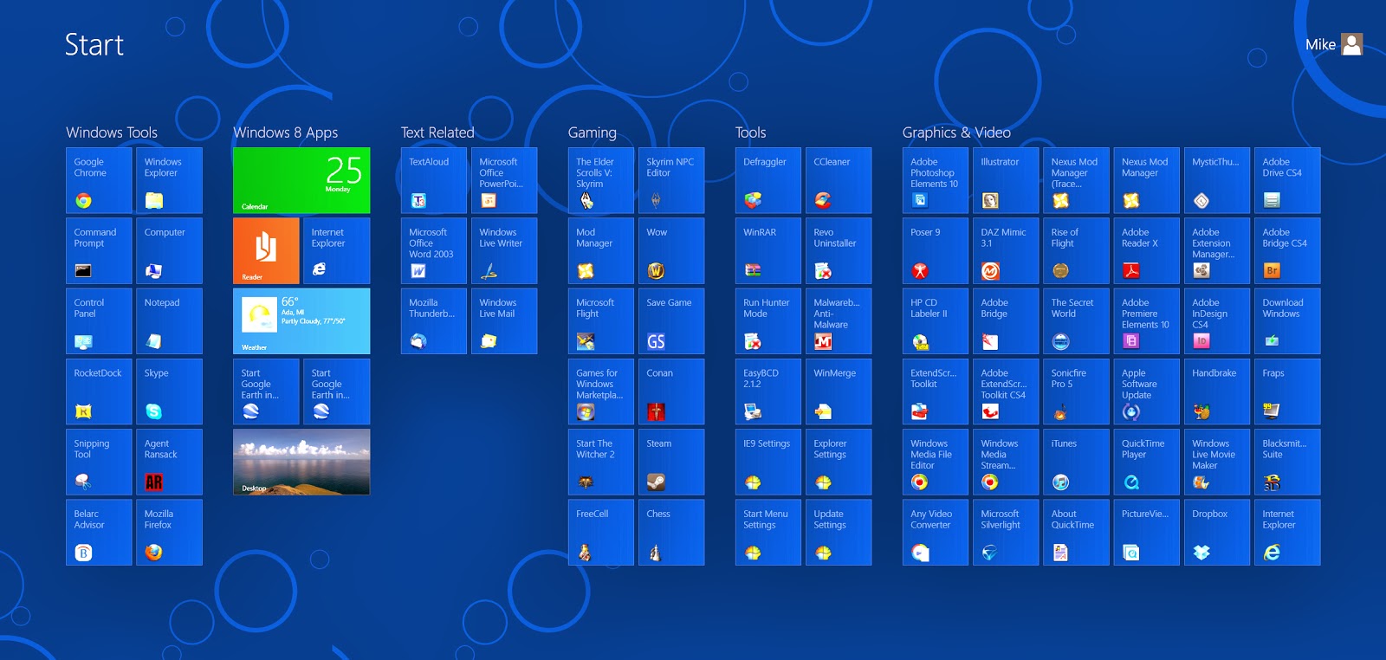
Task: Open the Adobe InDesign CS4 tile
Action: coord(1217,320)
